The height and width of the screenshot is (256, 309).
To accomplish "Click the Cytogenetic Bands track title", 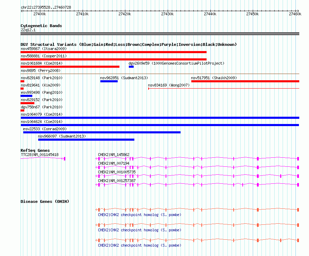I will [41, 26].
